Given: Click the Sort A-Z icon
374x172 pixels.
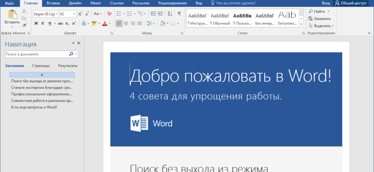Looking at the screenshot, I should (x=170, y=14).
